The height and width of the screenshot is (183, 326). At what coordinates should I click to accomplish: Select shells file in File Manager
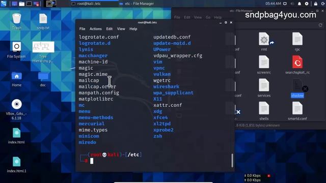(x=264, y=111)
